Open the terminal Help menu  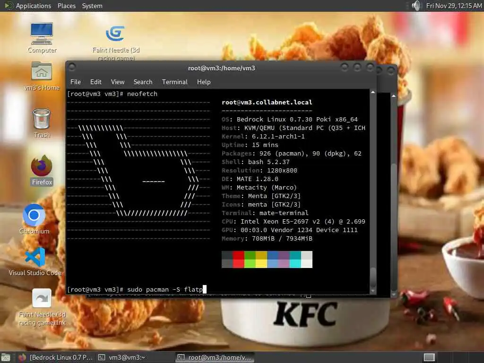(204, 82)
